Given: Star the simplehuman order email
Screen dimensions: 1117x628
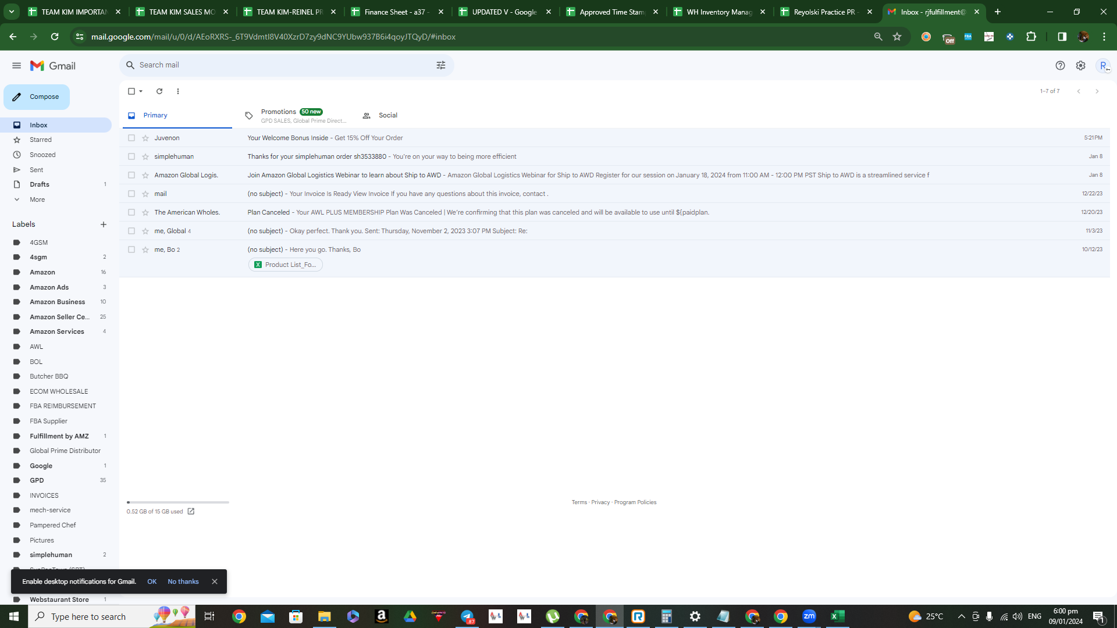Looking at the screenshot, I should (145, 156).
